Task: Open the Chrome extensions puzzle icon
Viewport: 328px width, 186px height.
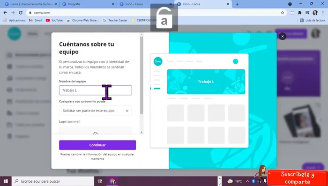Action: pos(299,13)
